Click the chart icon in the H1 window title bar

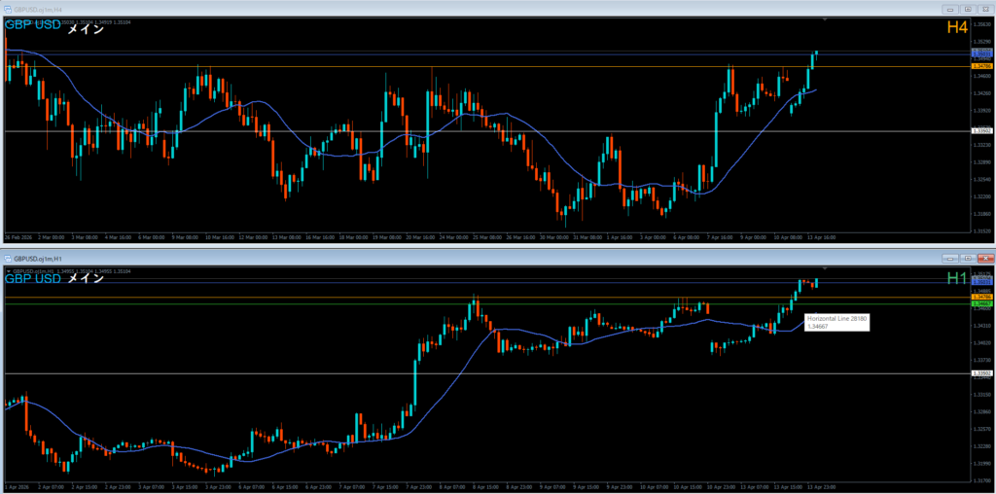pyautogui.click(x=8, y=259)
